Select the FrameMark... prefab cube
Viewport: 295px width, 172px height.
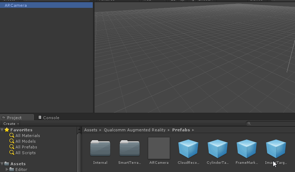coord(247,148)
